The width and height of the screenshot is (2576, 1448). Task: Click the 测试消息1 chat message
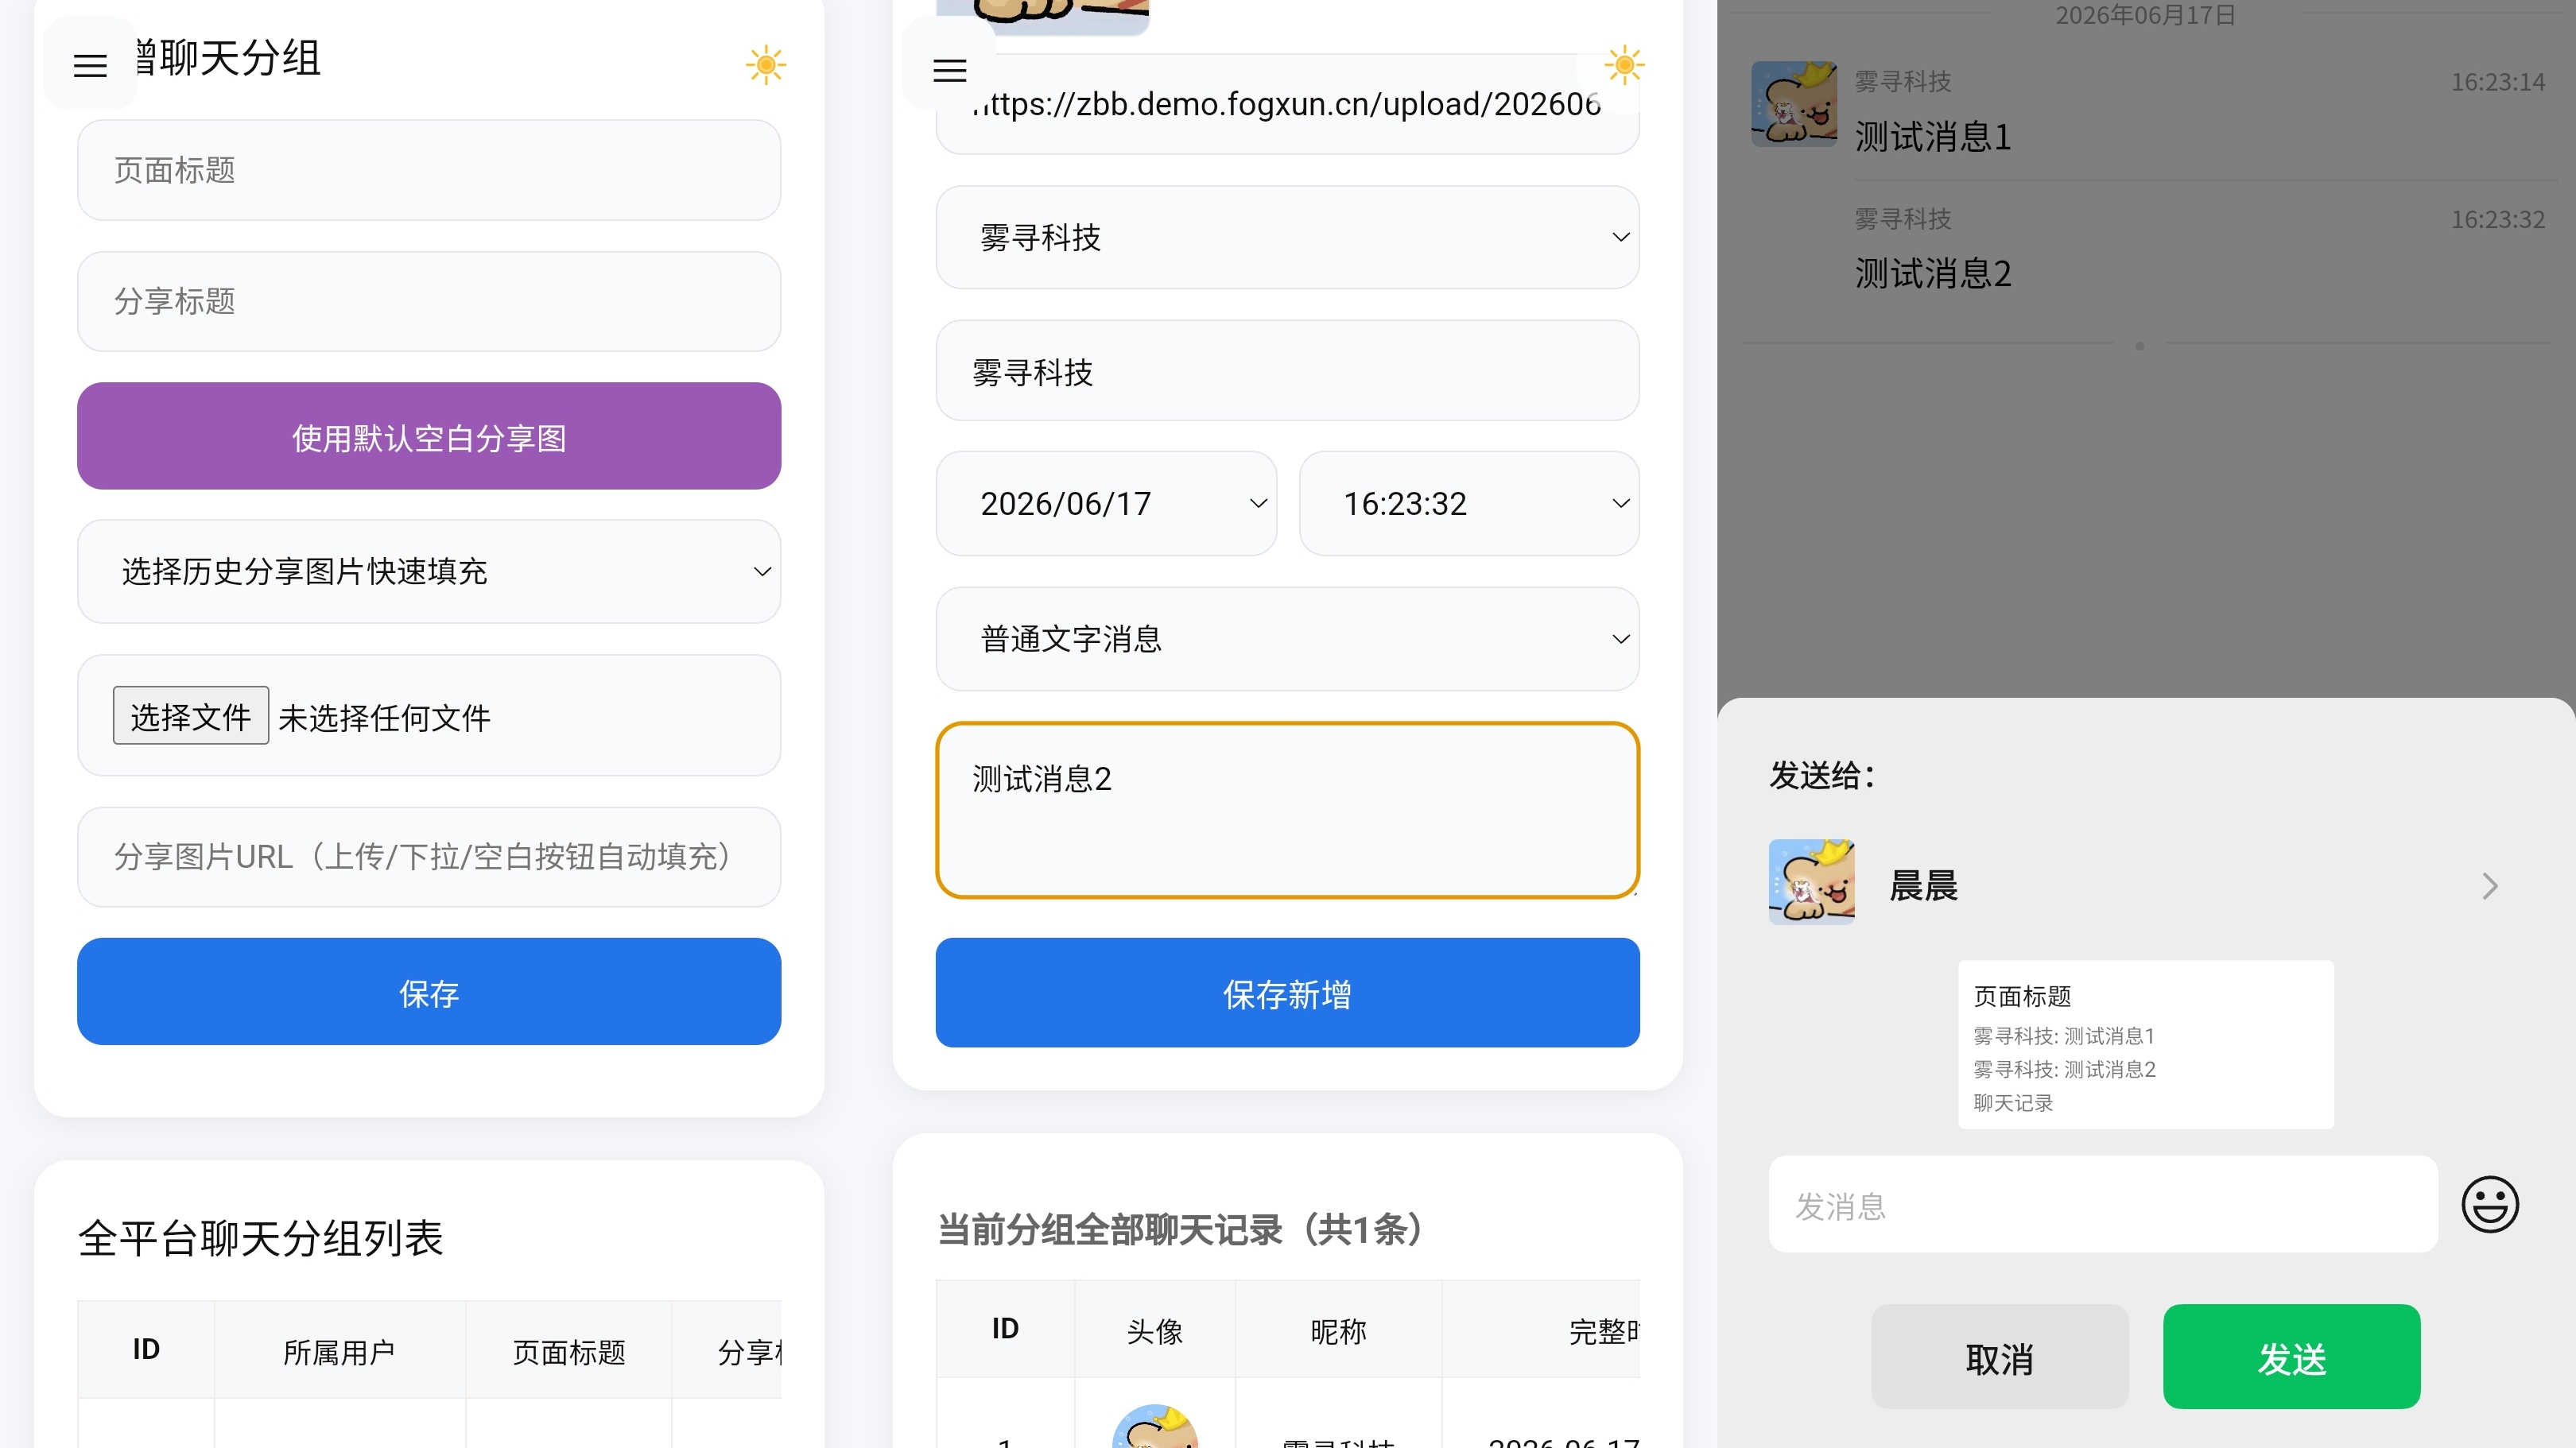[x=1932, y=136]
